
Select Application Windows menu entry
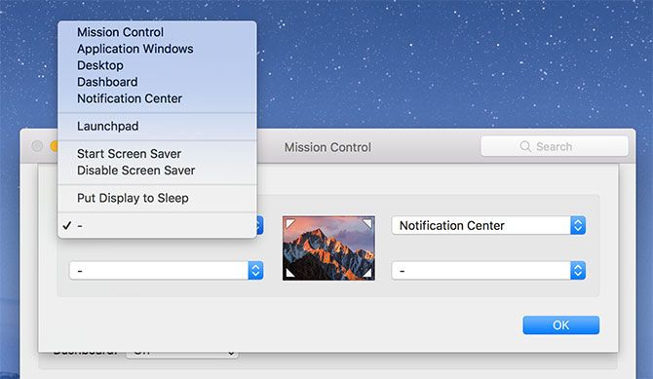[x=158, y=49]
